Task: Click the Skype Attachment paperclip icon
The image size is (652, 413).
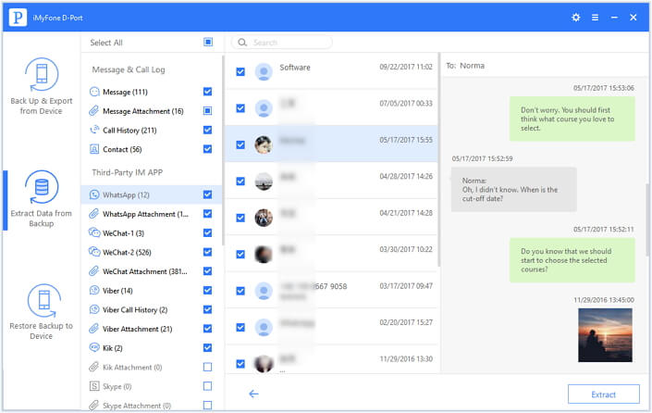Action: pyautogui.click(x=94, y=405)
